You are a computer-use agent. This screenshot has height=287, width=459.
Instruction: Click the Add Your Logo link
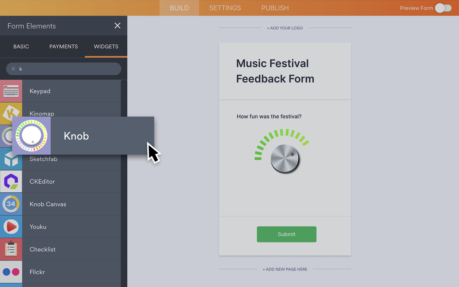point(285,28)
